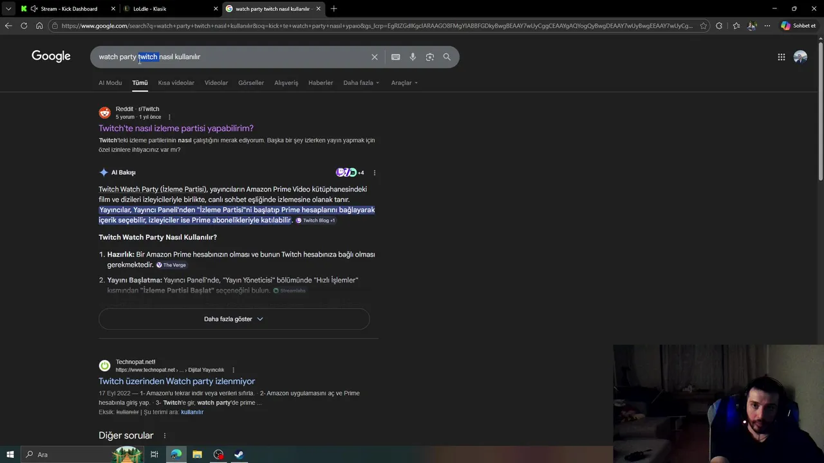Select Kısa videolar search tab

(x=176, y=83)
